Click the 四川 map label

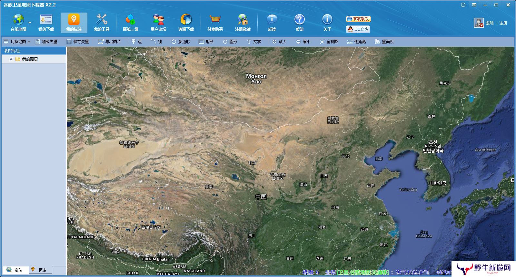[x=252, y=236]
